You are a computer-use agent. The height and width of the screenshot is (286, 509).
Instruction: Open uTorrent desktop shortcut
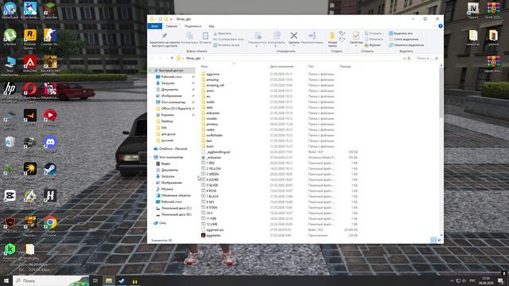pyautogui.click(x=10, y=37)
